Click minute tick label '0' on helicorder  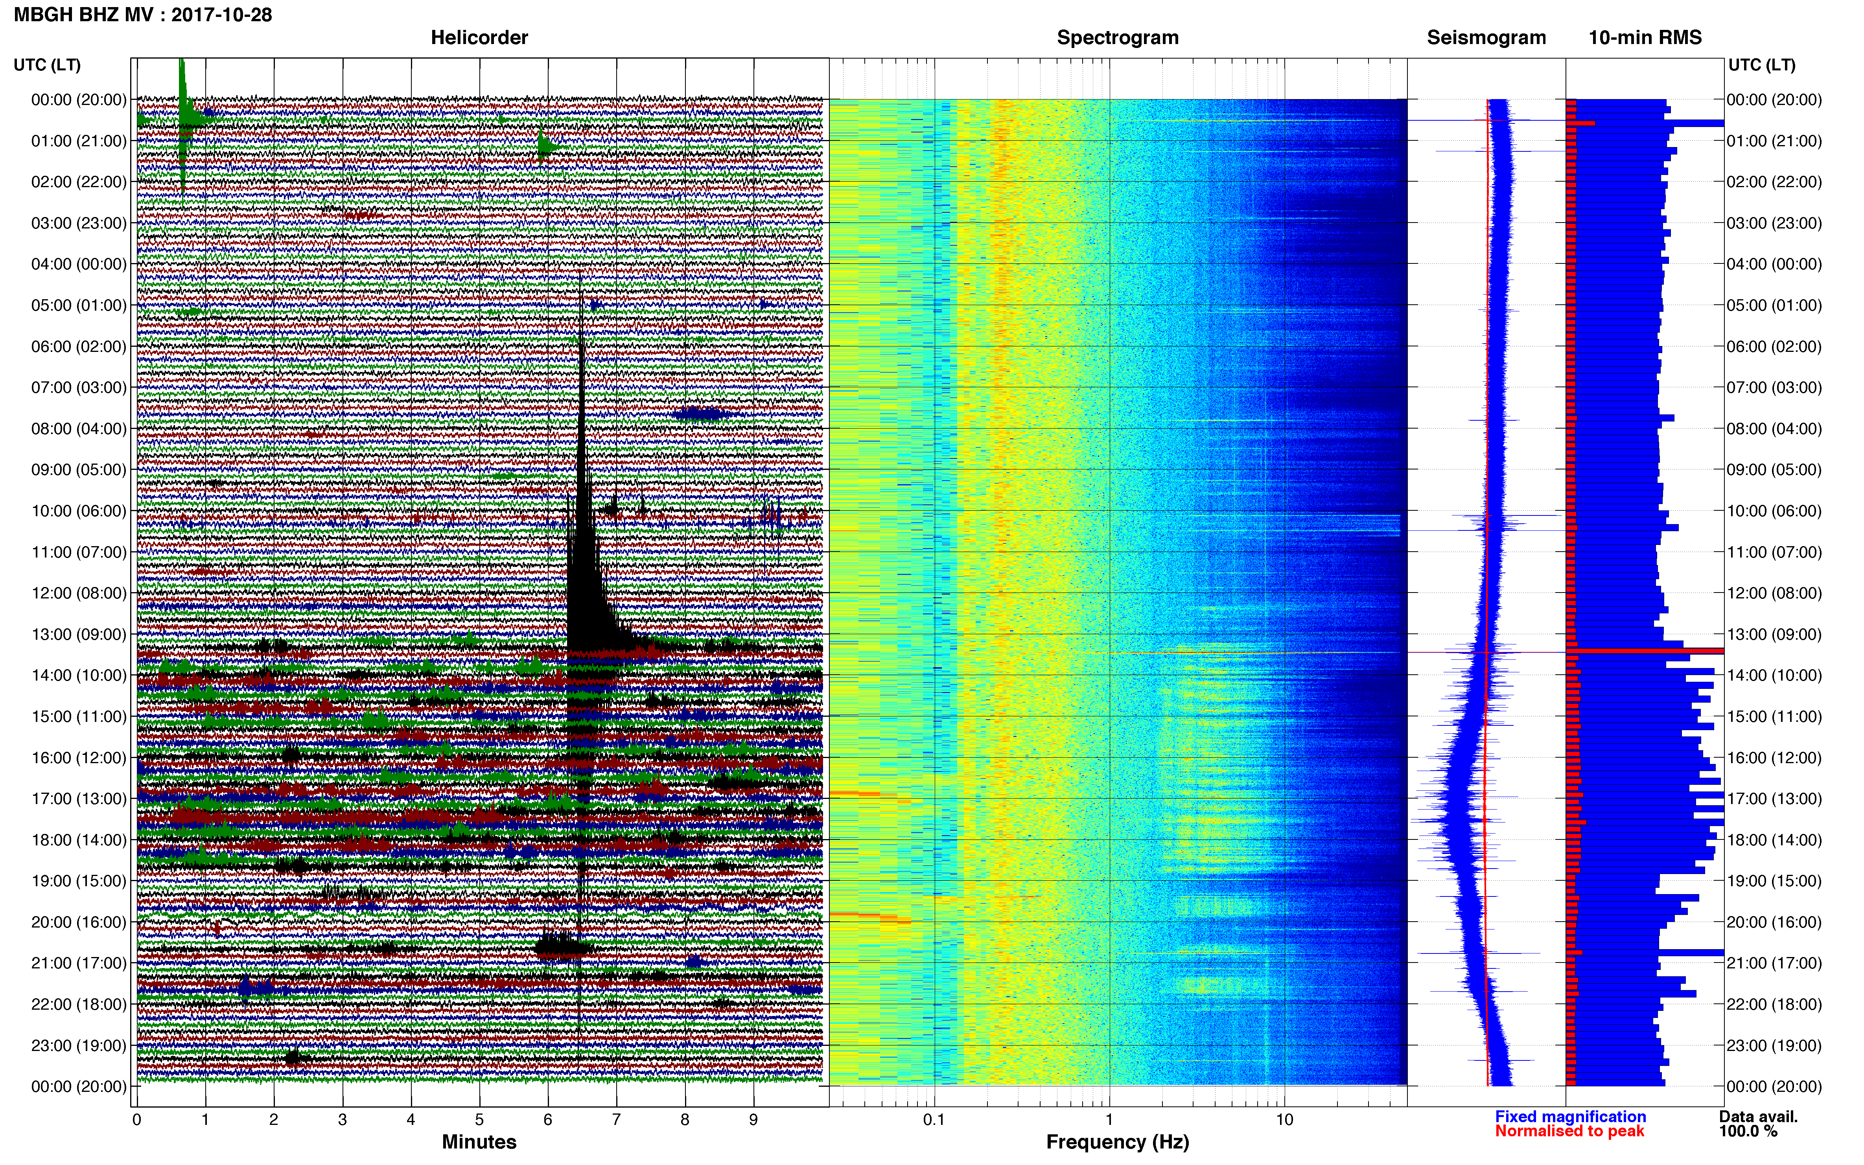pos(136,1119)
